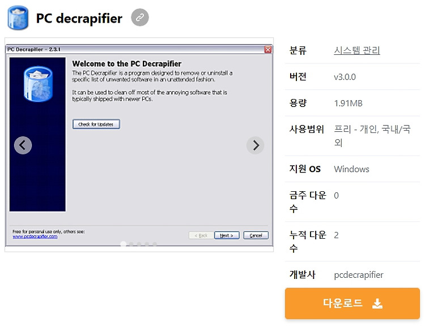Viewport: 425px width, 327px height.
Task: Click the PC decrapifier page title
Action: tap(79, 19)
